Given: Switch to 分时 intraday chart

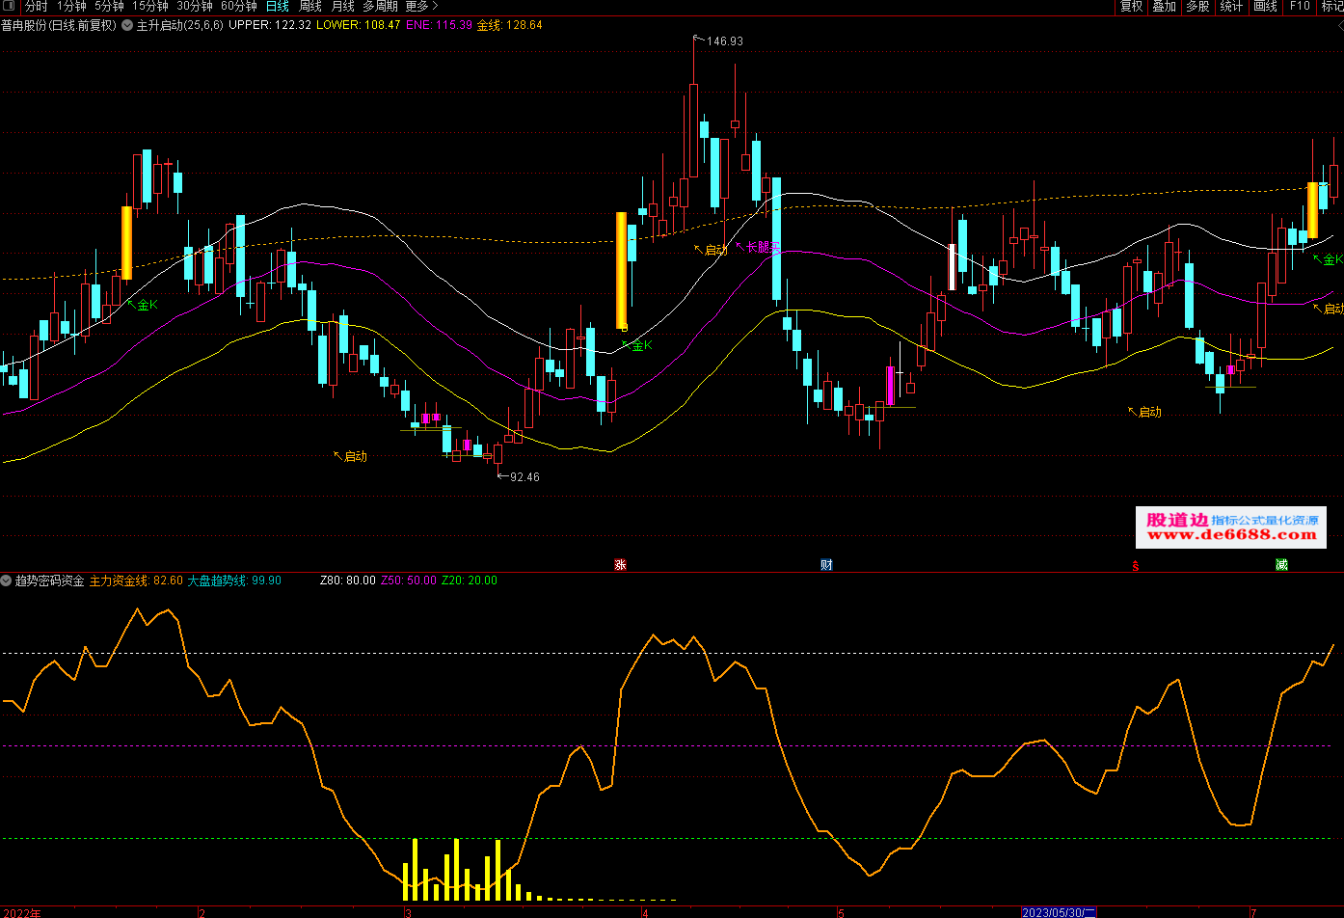Looking at the screenshot, I should pyautogui.click(x=36, y=7).
